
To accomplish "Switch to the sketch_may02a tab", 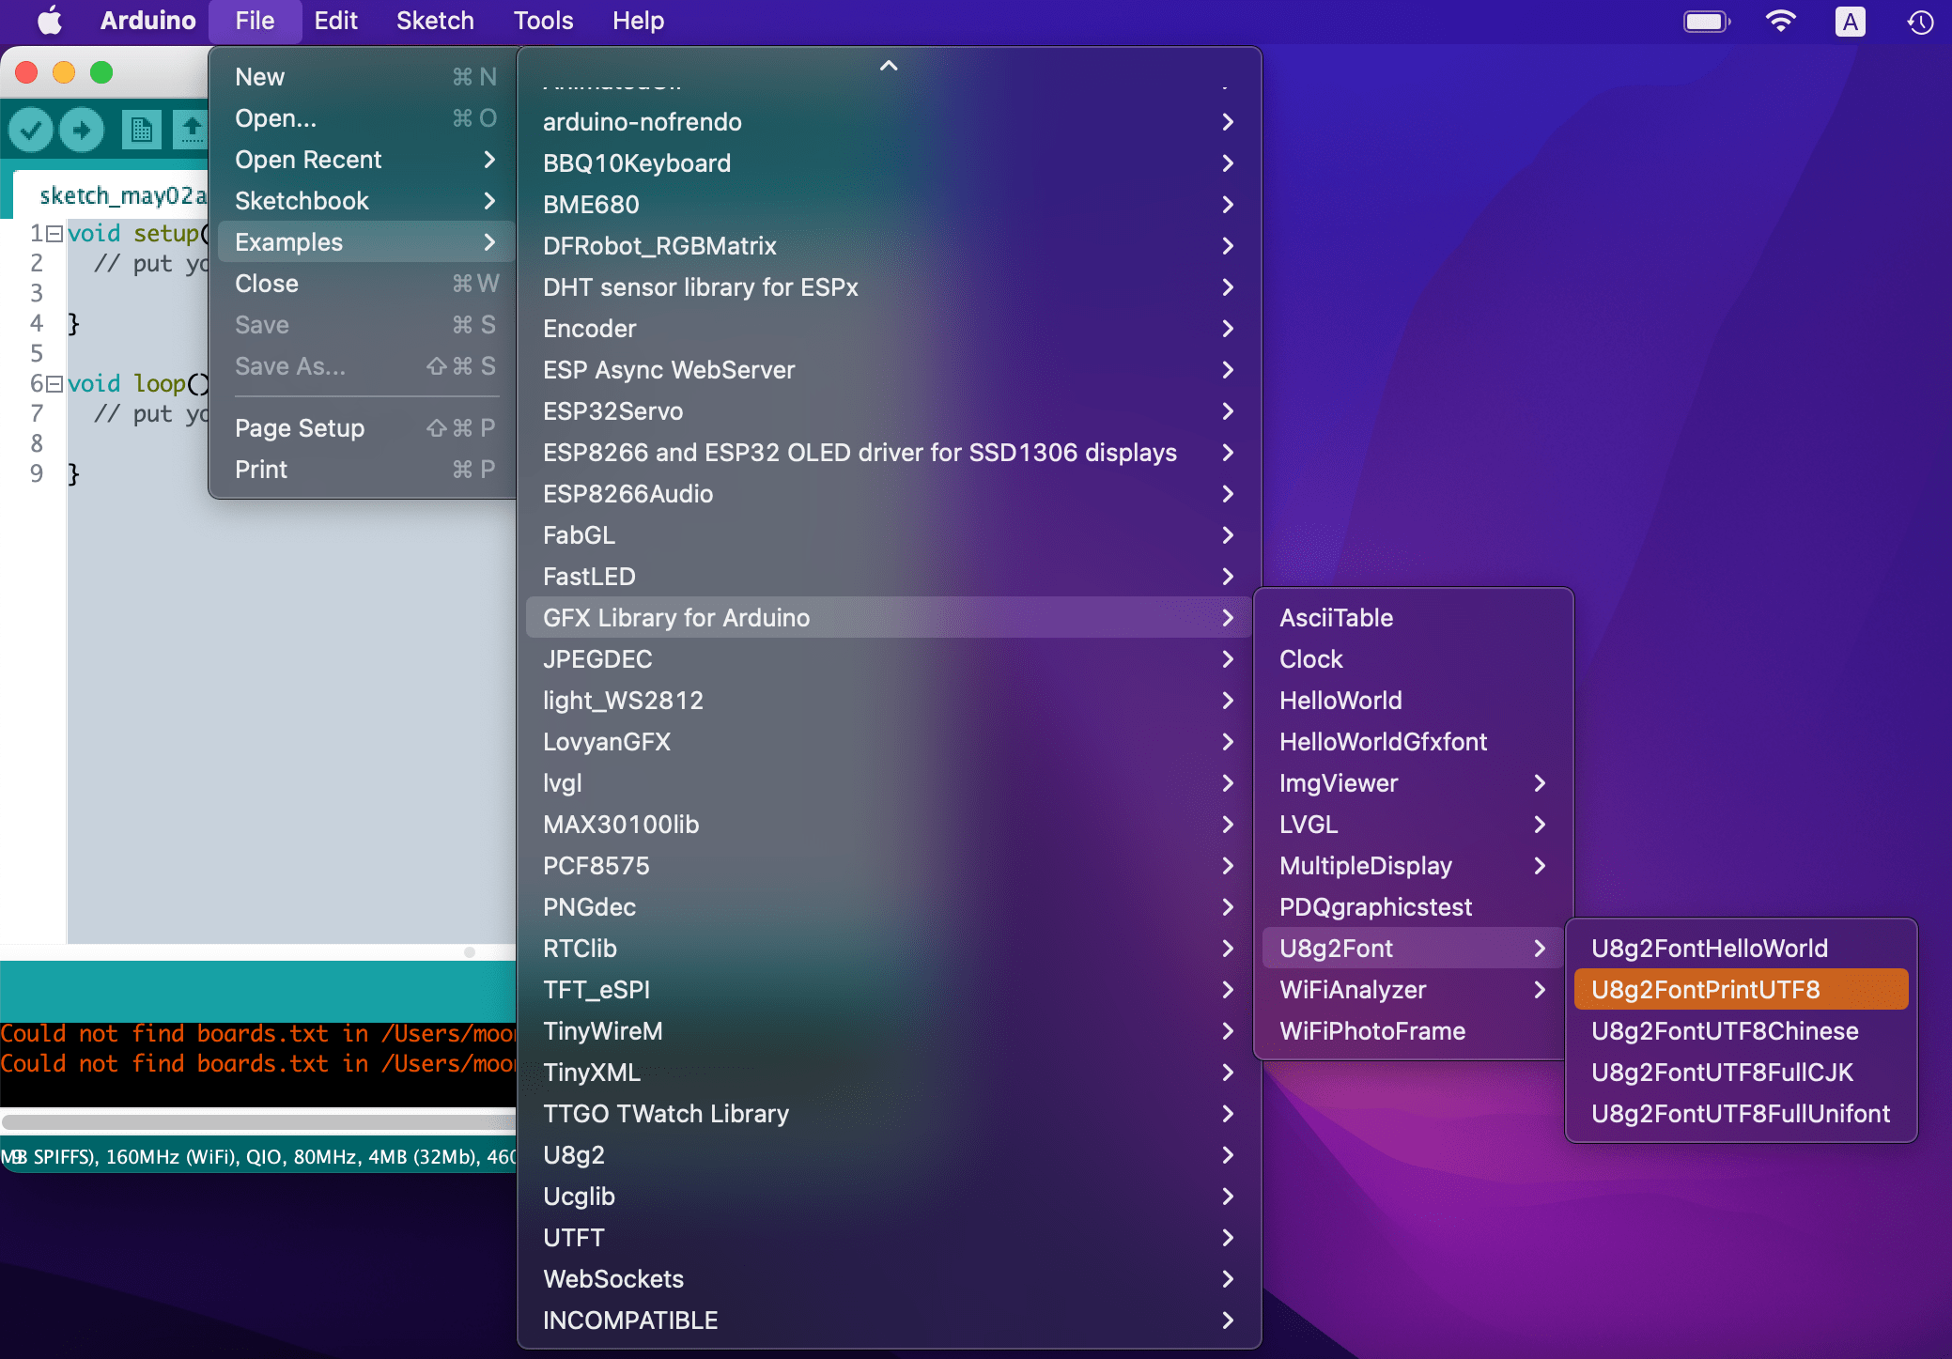I will pyautogui.click(x=122, y=194).
